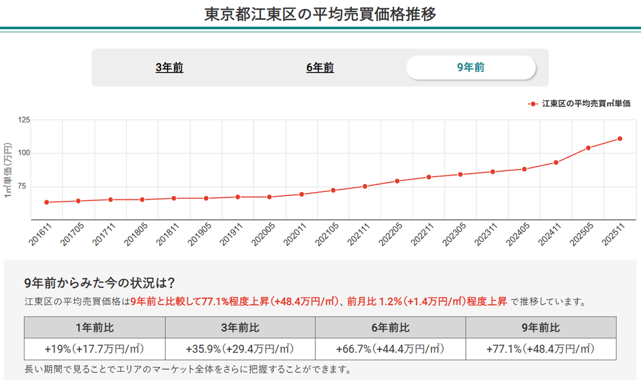The image size is (641, 380).
Task: Click the 202305 data point on the chart
Action: coord(461,174)
